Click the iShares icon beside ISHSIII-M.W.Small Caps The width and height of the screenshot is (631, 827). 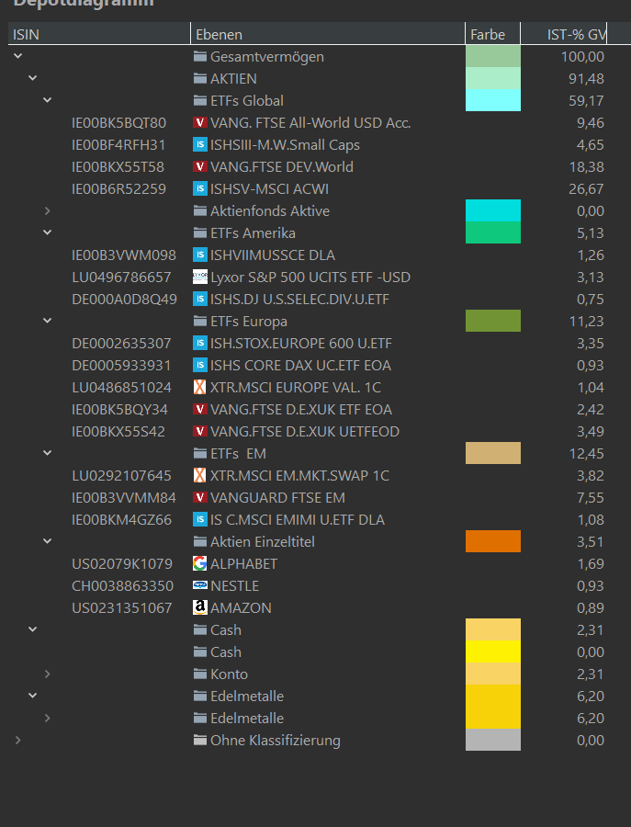pos(200,144)
